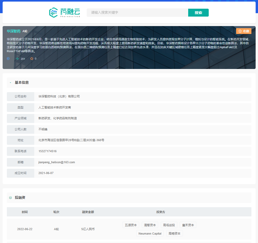Open the 五源资本 investor tag
258x243 pixels.
click(x=131, y=225)
